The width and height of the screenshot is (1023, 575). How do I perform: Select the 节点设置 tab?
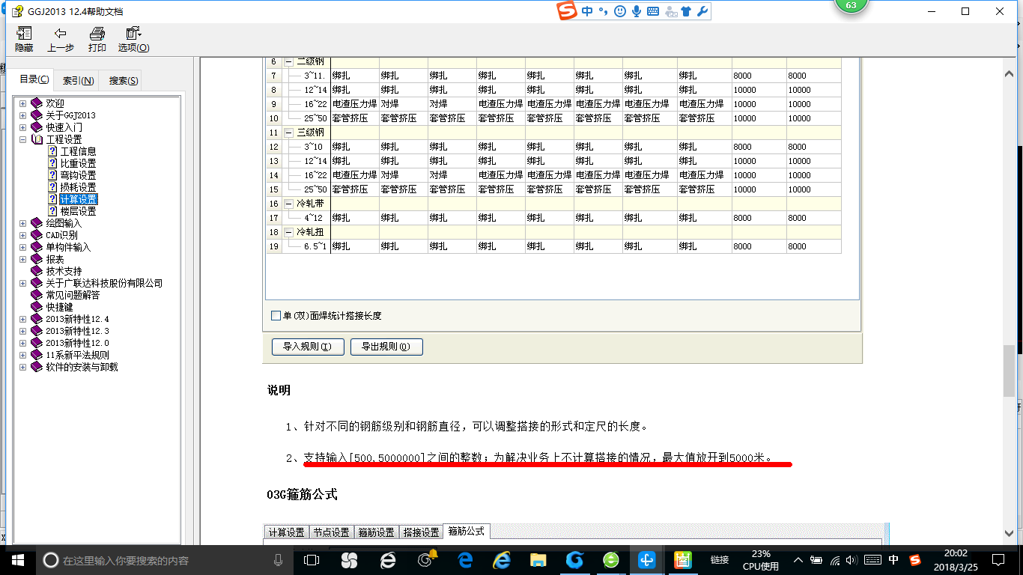click(331, 532)
